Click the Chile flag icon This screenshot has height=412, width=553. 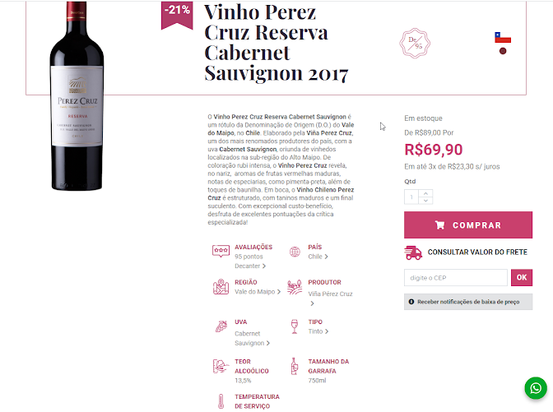click(x=503, y=37)
